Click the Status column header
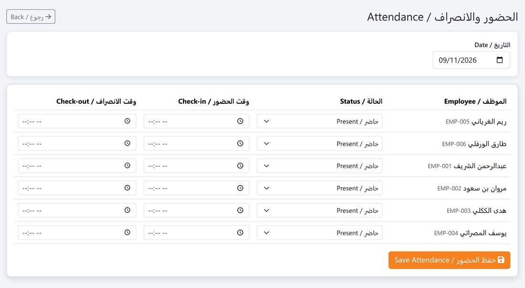Image resolution: width=525 pixels, height=288 pixels. point(361,101)
